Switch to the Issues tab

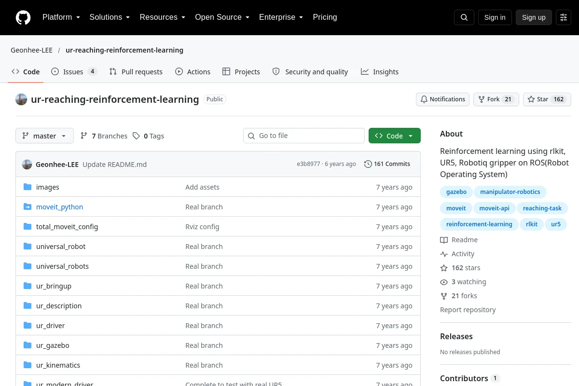coord(74,72)
